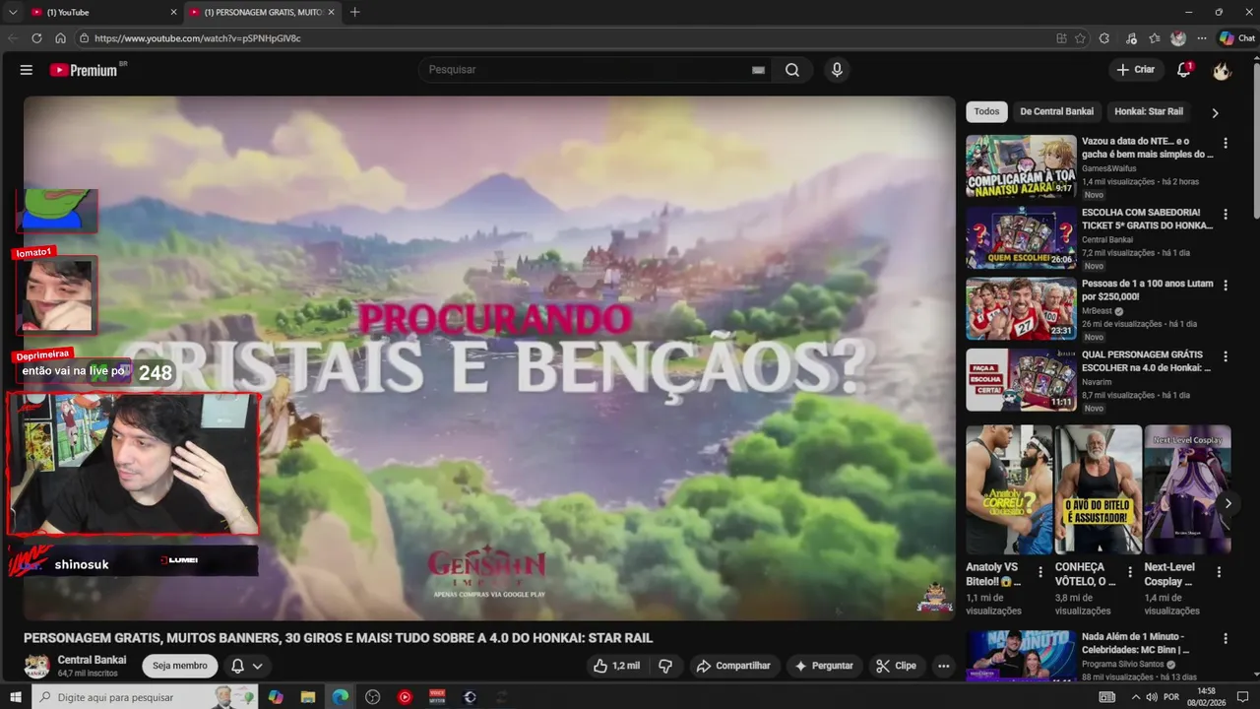Click the Criar button
Viewport: 1260px width, 709px height.
click(x=1135, y=70)
